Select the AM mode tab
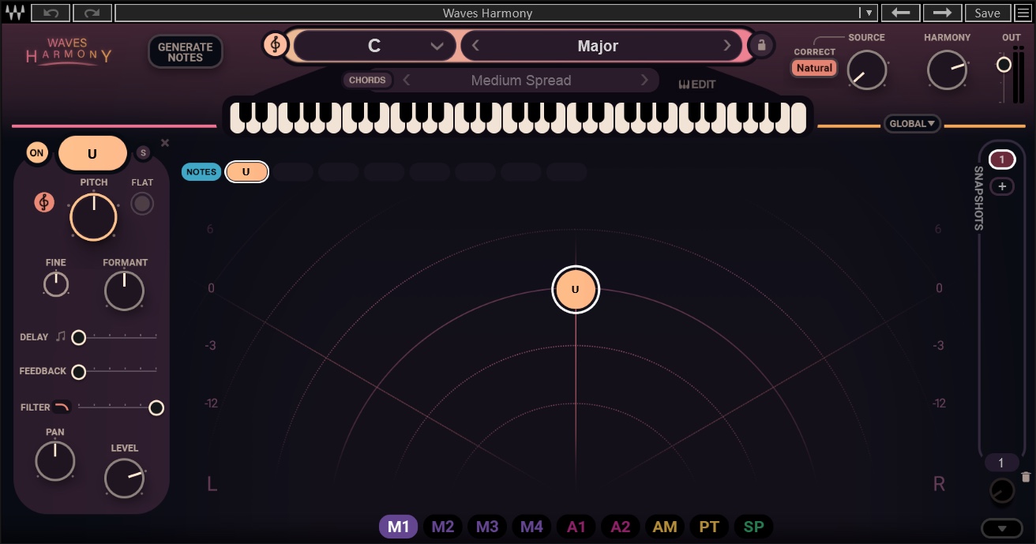 point(665,527)
